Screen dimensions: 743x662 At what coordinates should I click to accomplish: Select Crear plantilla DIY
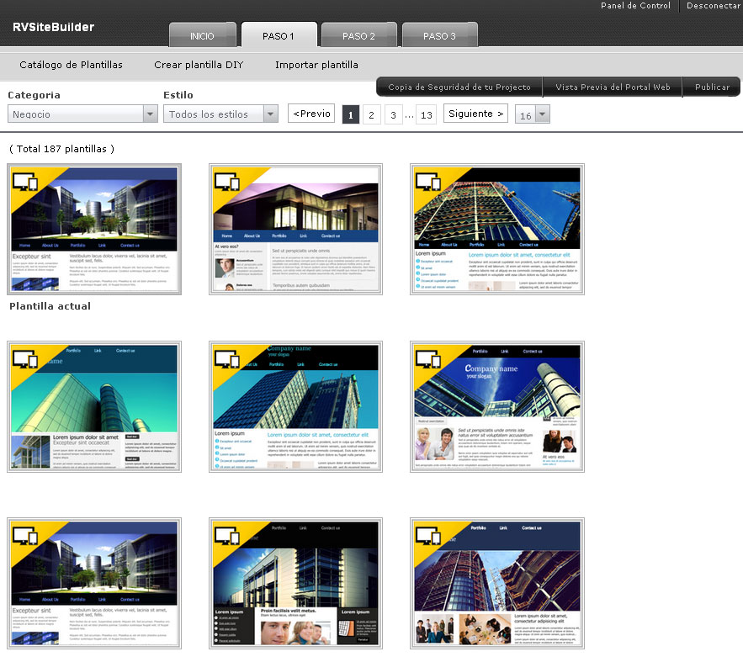[x=199, y=65]
